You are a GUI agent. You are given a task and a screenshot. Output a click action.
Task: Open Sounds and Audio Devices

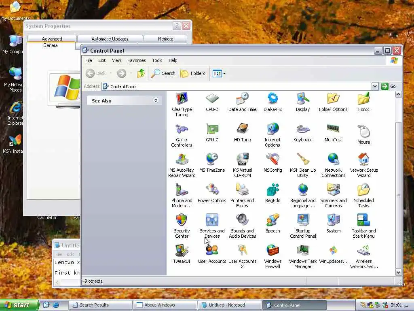point(243,226)
